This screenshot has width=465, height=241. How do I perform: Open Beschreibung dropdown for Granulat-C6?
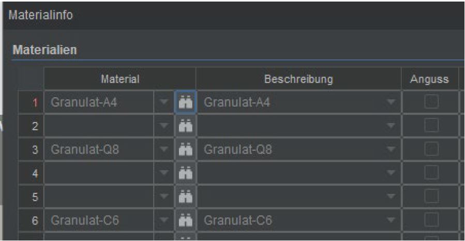click(x=391, y=220)
